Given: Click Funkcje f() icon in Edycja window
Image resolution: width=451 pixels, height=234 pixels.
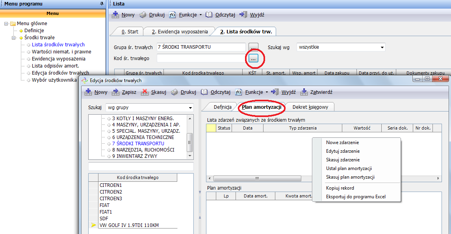Looking at the screenshot, I should click(238, 92).
